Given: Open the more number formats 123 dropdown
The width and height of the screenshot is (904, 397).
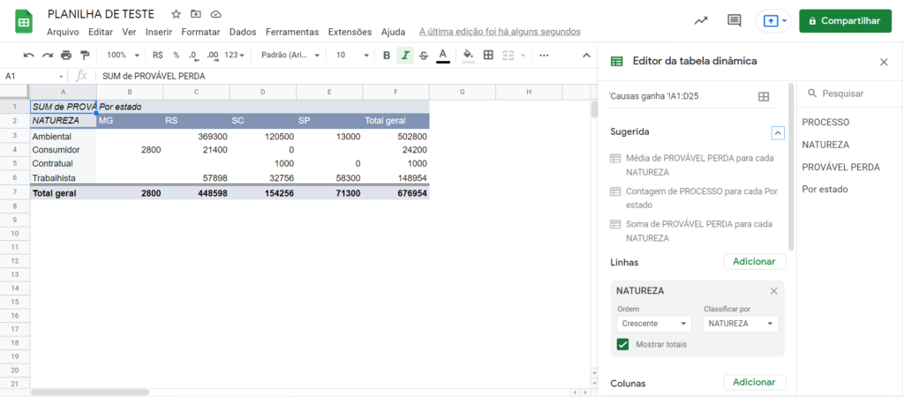Looking at the screenshot, I should pyautogui.click(x=234, y=56).
